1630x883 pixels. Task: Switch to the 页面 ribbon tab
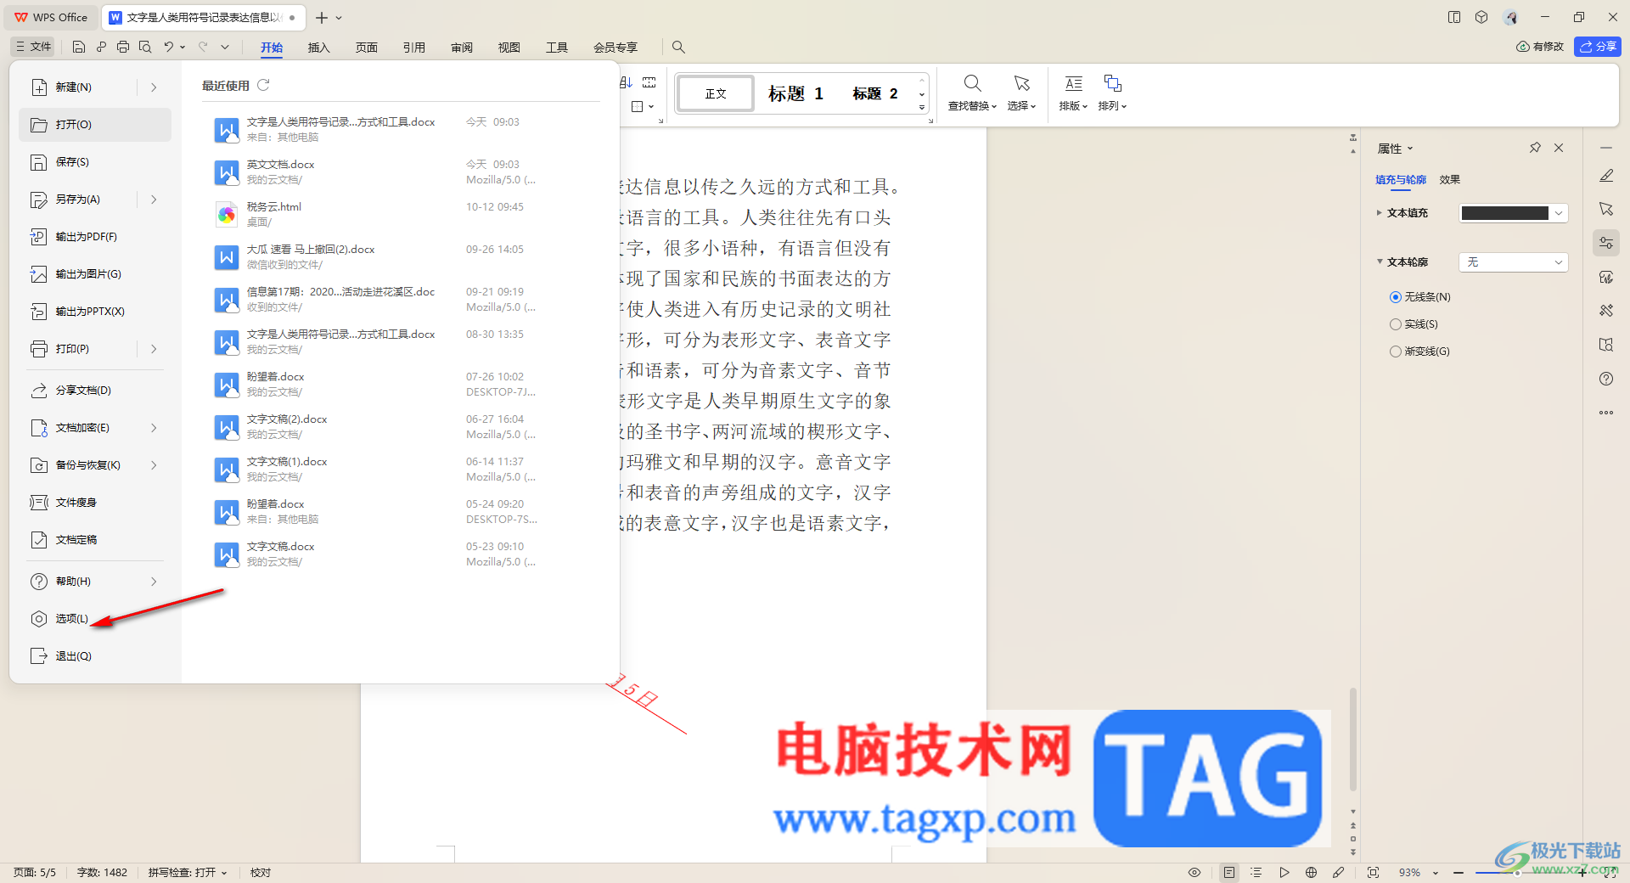[366, 48]
